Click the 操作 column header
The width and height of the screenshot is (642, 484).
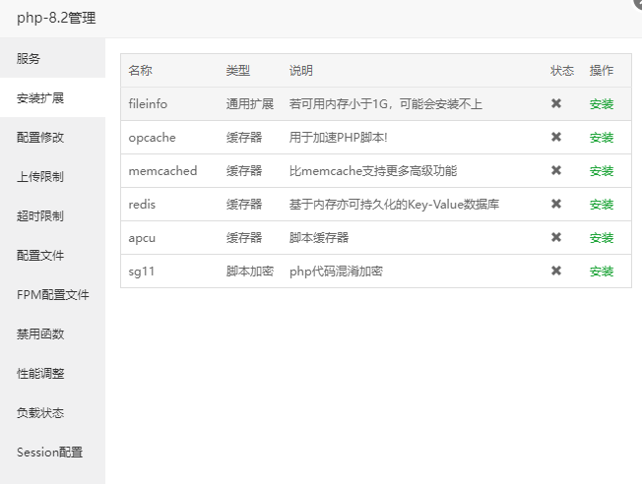pos(602,71)
